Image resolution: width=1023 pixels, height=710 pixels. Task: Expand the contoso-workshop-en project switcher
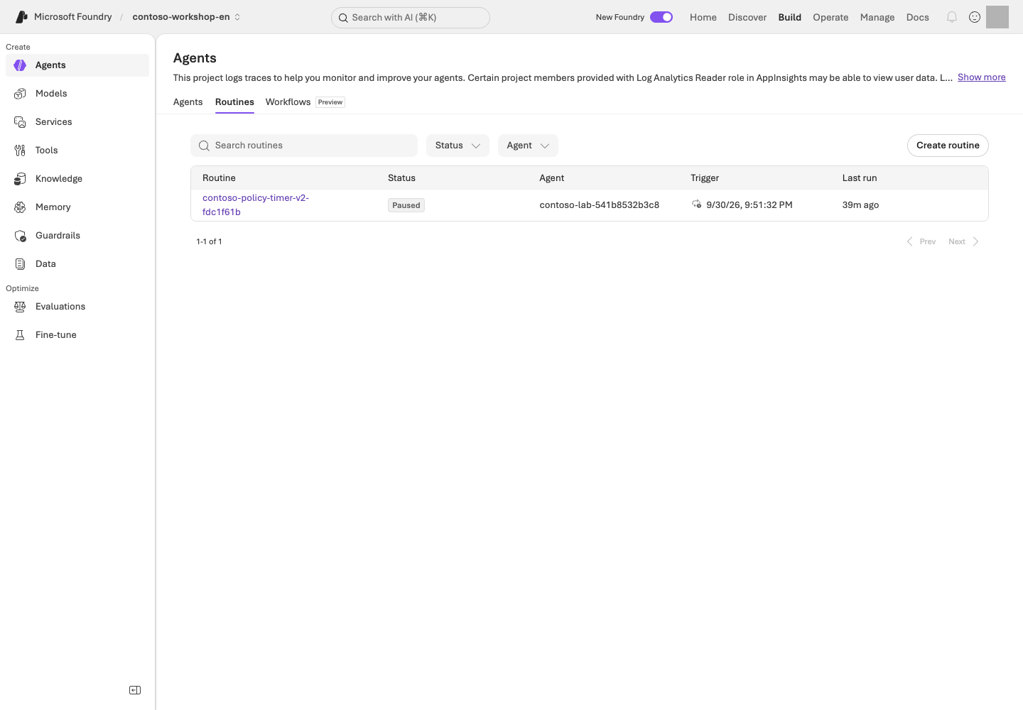pyautogui.click(x=187, y=17)
